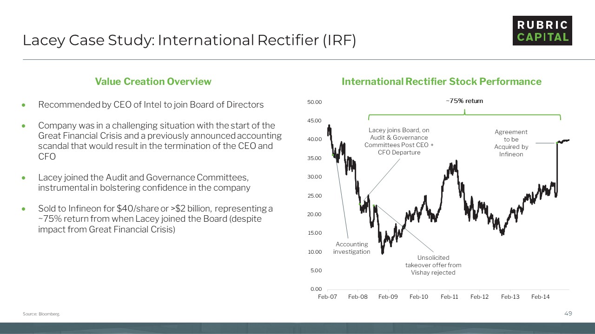Select the 0.00 y-axis value

click(x=316, y=289)
